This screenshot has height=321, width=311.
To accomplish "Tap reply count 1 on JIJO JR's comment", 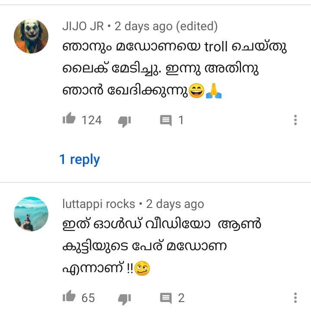I will click(x=181, y=120).
